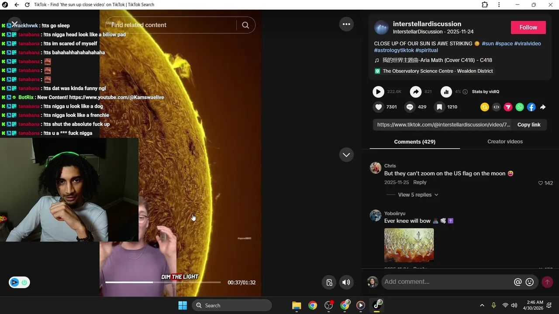Open the browser extensions puzzle icon
Screen dimensions: 559x314
pyautogui.click(x=485, y=5)
